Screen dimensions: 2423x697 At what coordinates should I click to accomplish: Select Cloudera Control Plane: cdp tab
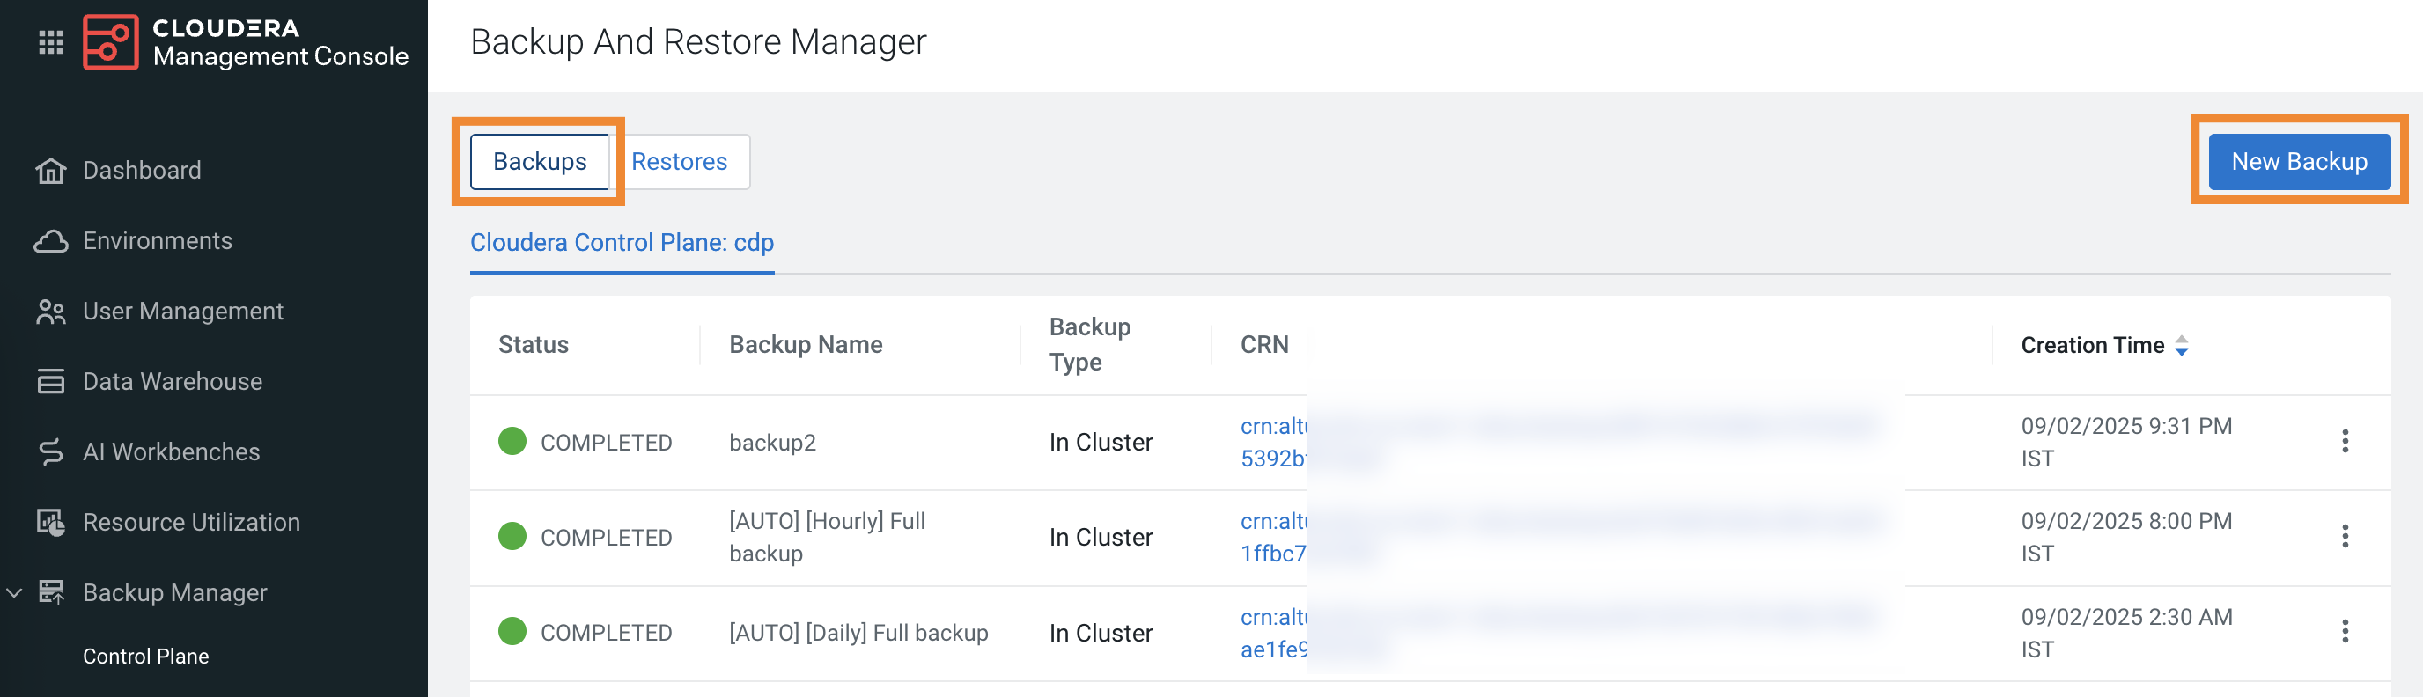tap(622, 243)
